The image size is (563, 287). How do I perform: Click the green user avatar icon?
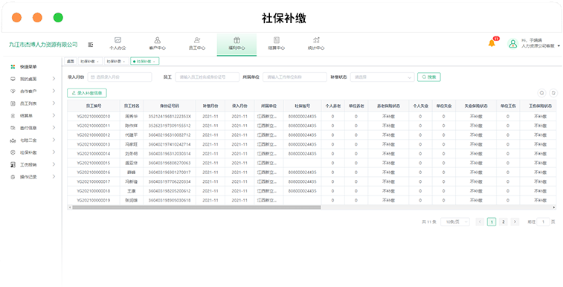[512, 44]
